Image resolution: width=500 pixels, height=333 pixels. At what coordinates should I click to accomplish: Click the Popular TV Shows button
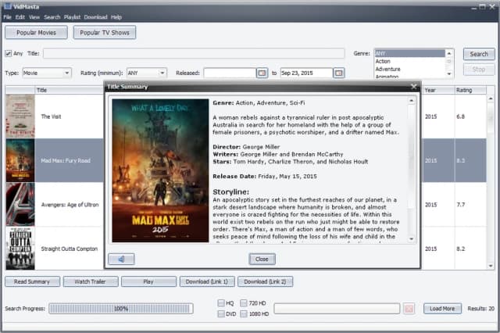click(x=105, y=33)
